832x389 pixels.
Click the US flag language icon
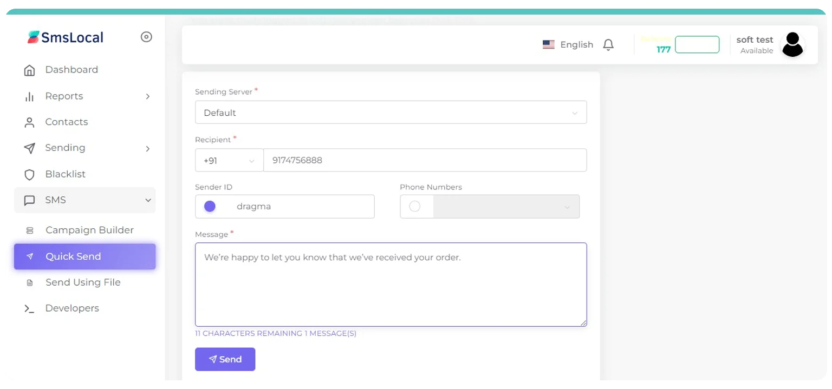click(548, 45)
